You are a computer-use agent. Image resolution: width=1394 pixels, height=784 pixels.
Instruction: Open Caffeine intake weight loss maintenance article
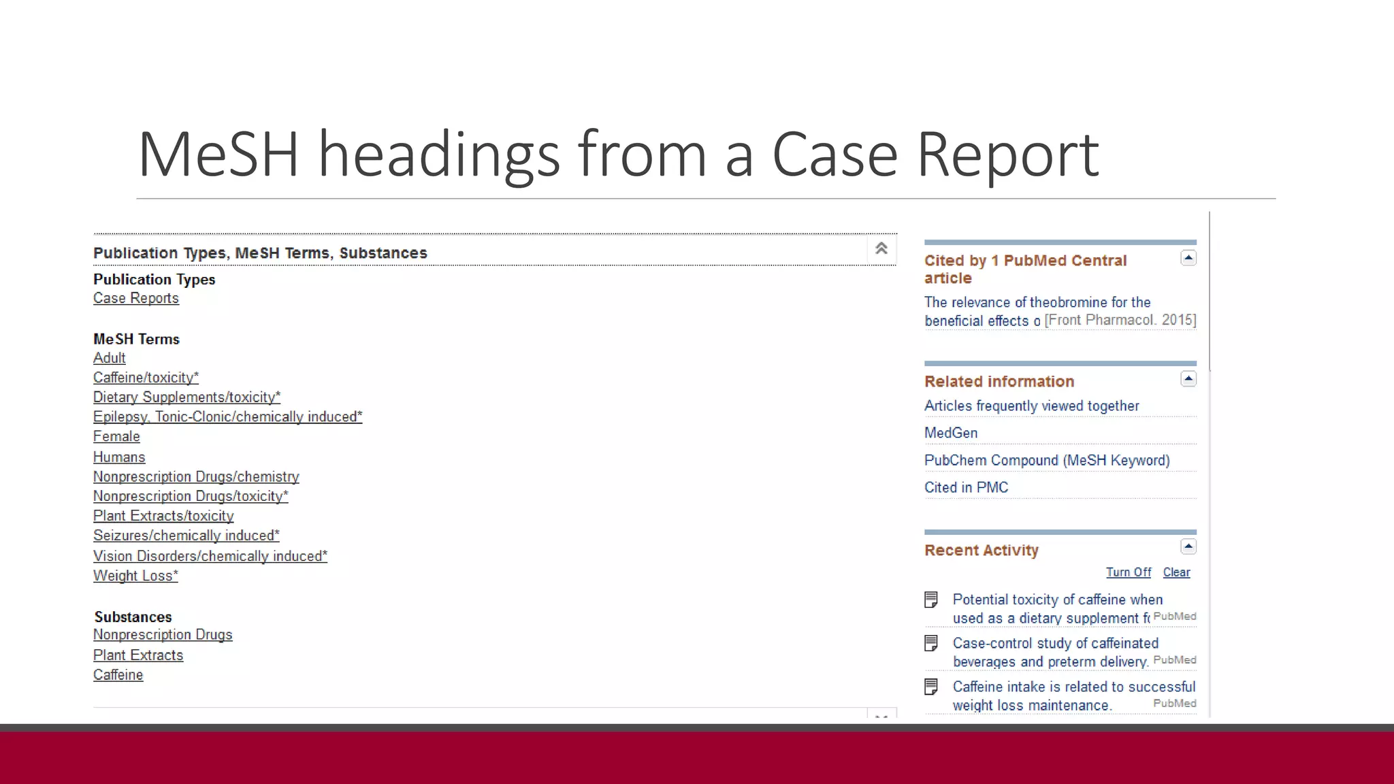coord(1073,696)
